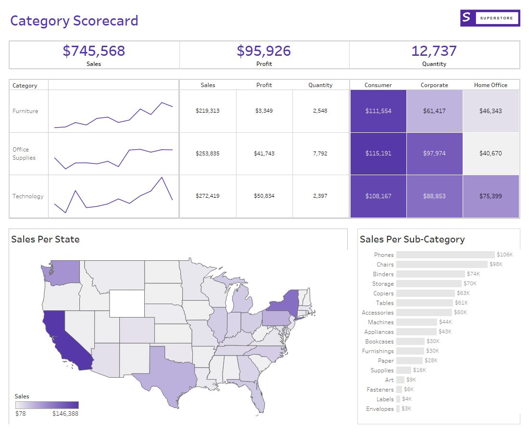Click the Office Supplies category label

point(24,153)
